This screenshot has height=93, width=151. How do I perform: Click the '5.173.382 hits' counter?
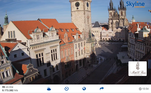click(x=10, y=90)
